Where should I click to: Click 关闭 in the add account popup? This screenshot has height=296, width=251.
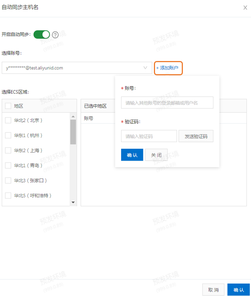click(156, 155)
